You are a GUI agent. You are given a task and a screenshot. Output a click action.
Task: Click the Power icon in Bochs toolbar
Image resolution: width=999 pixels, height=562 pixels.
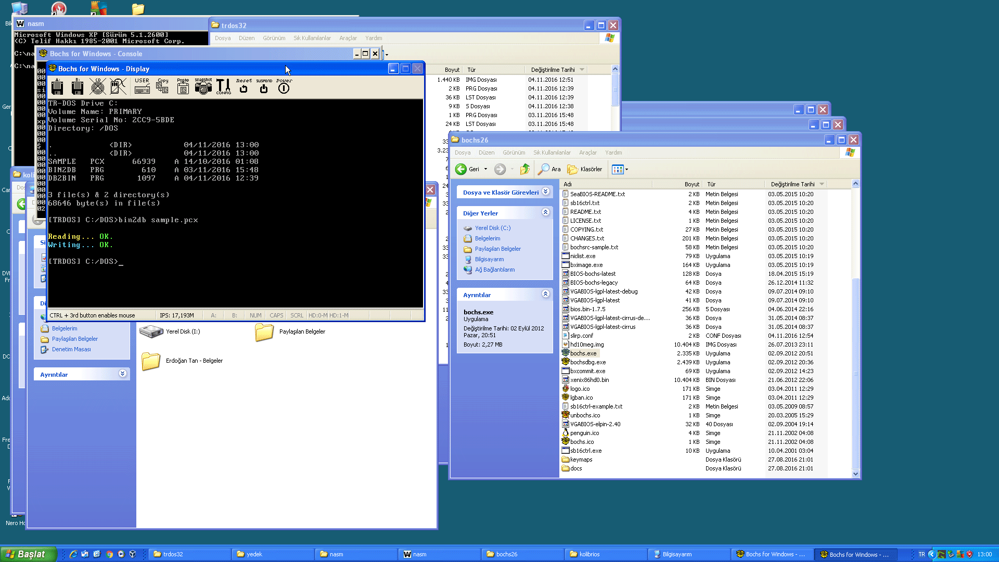coord(284,86)
